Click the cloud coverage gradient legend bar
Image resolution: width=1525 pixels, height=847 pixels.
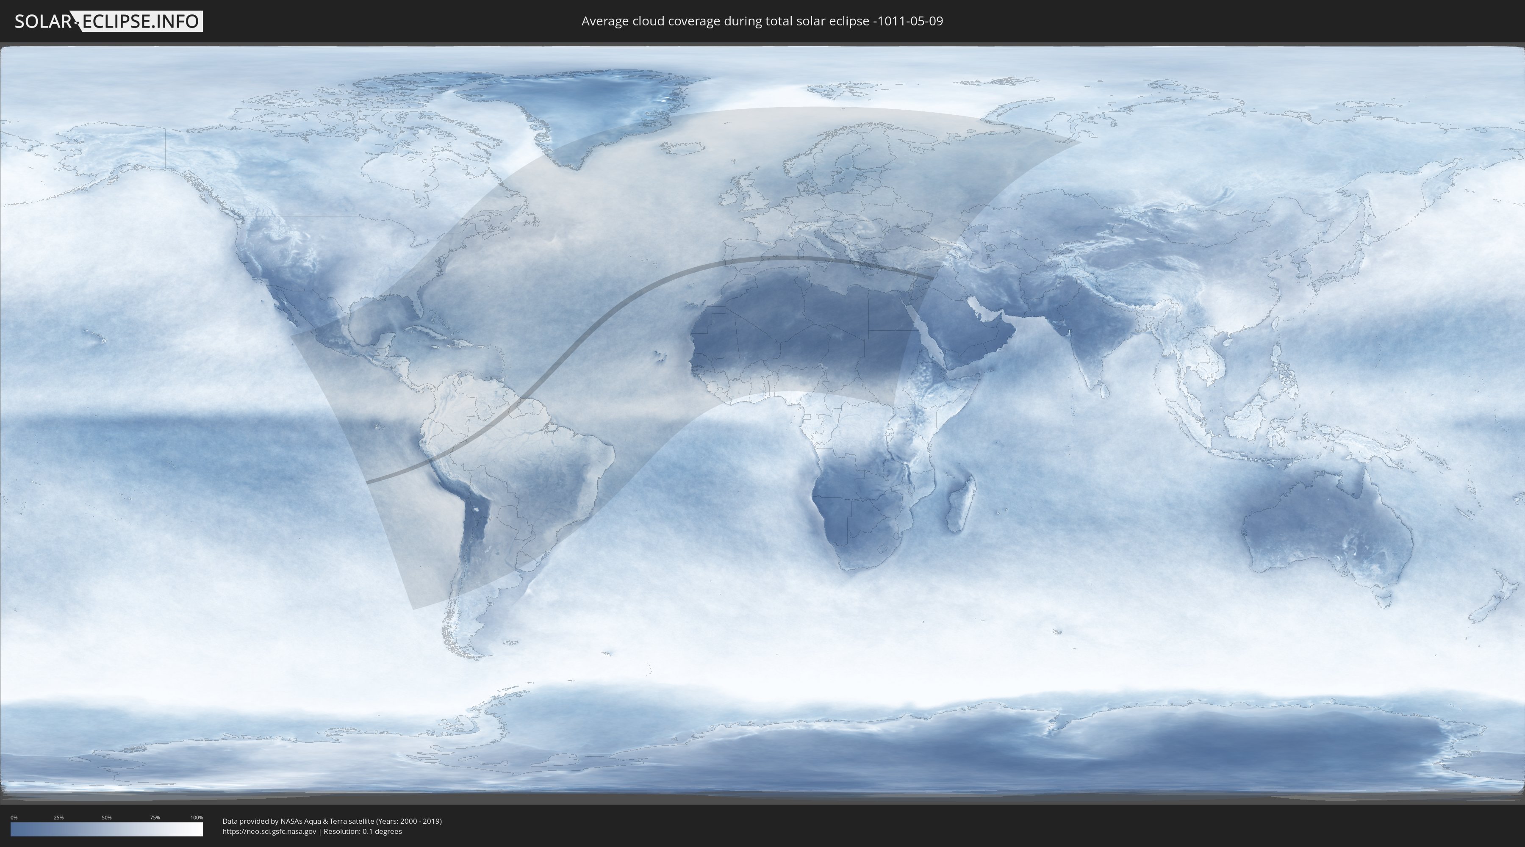point(107,829)
